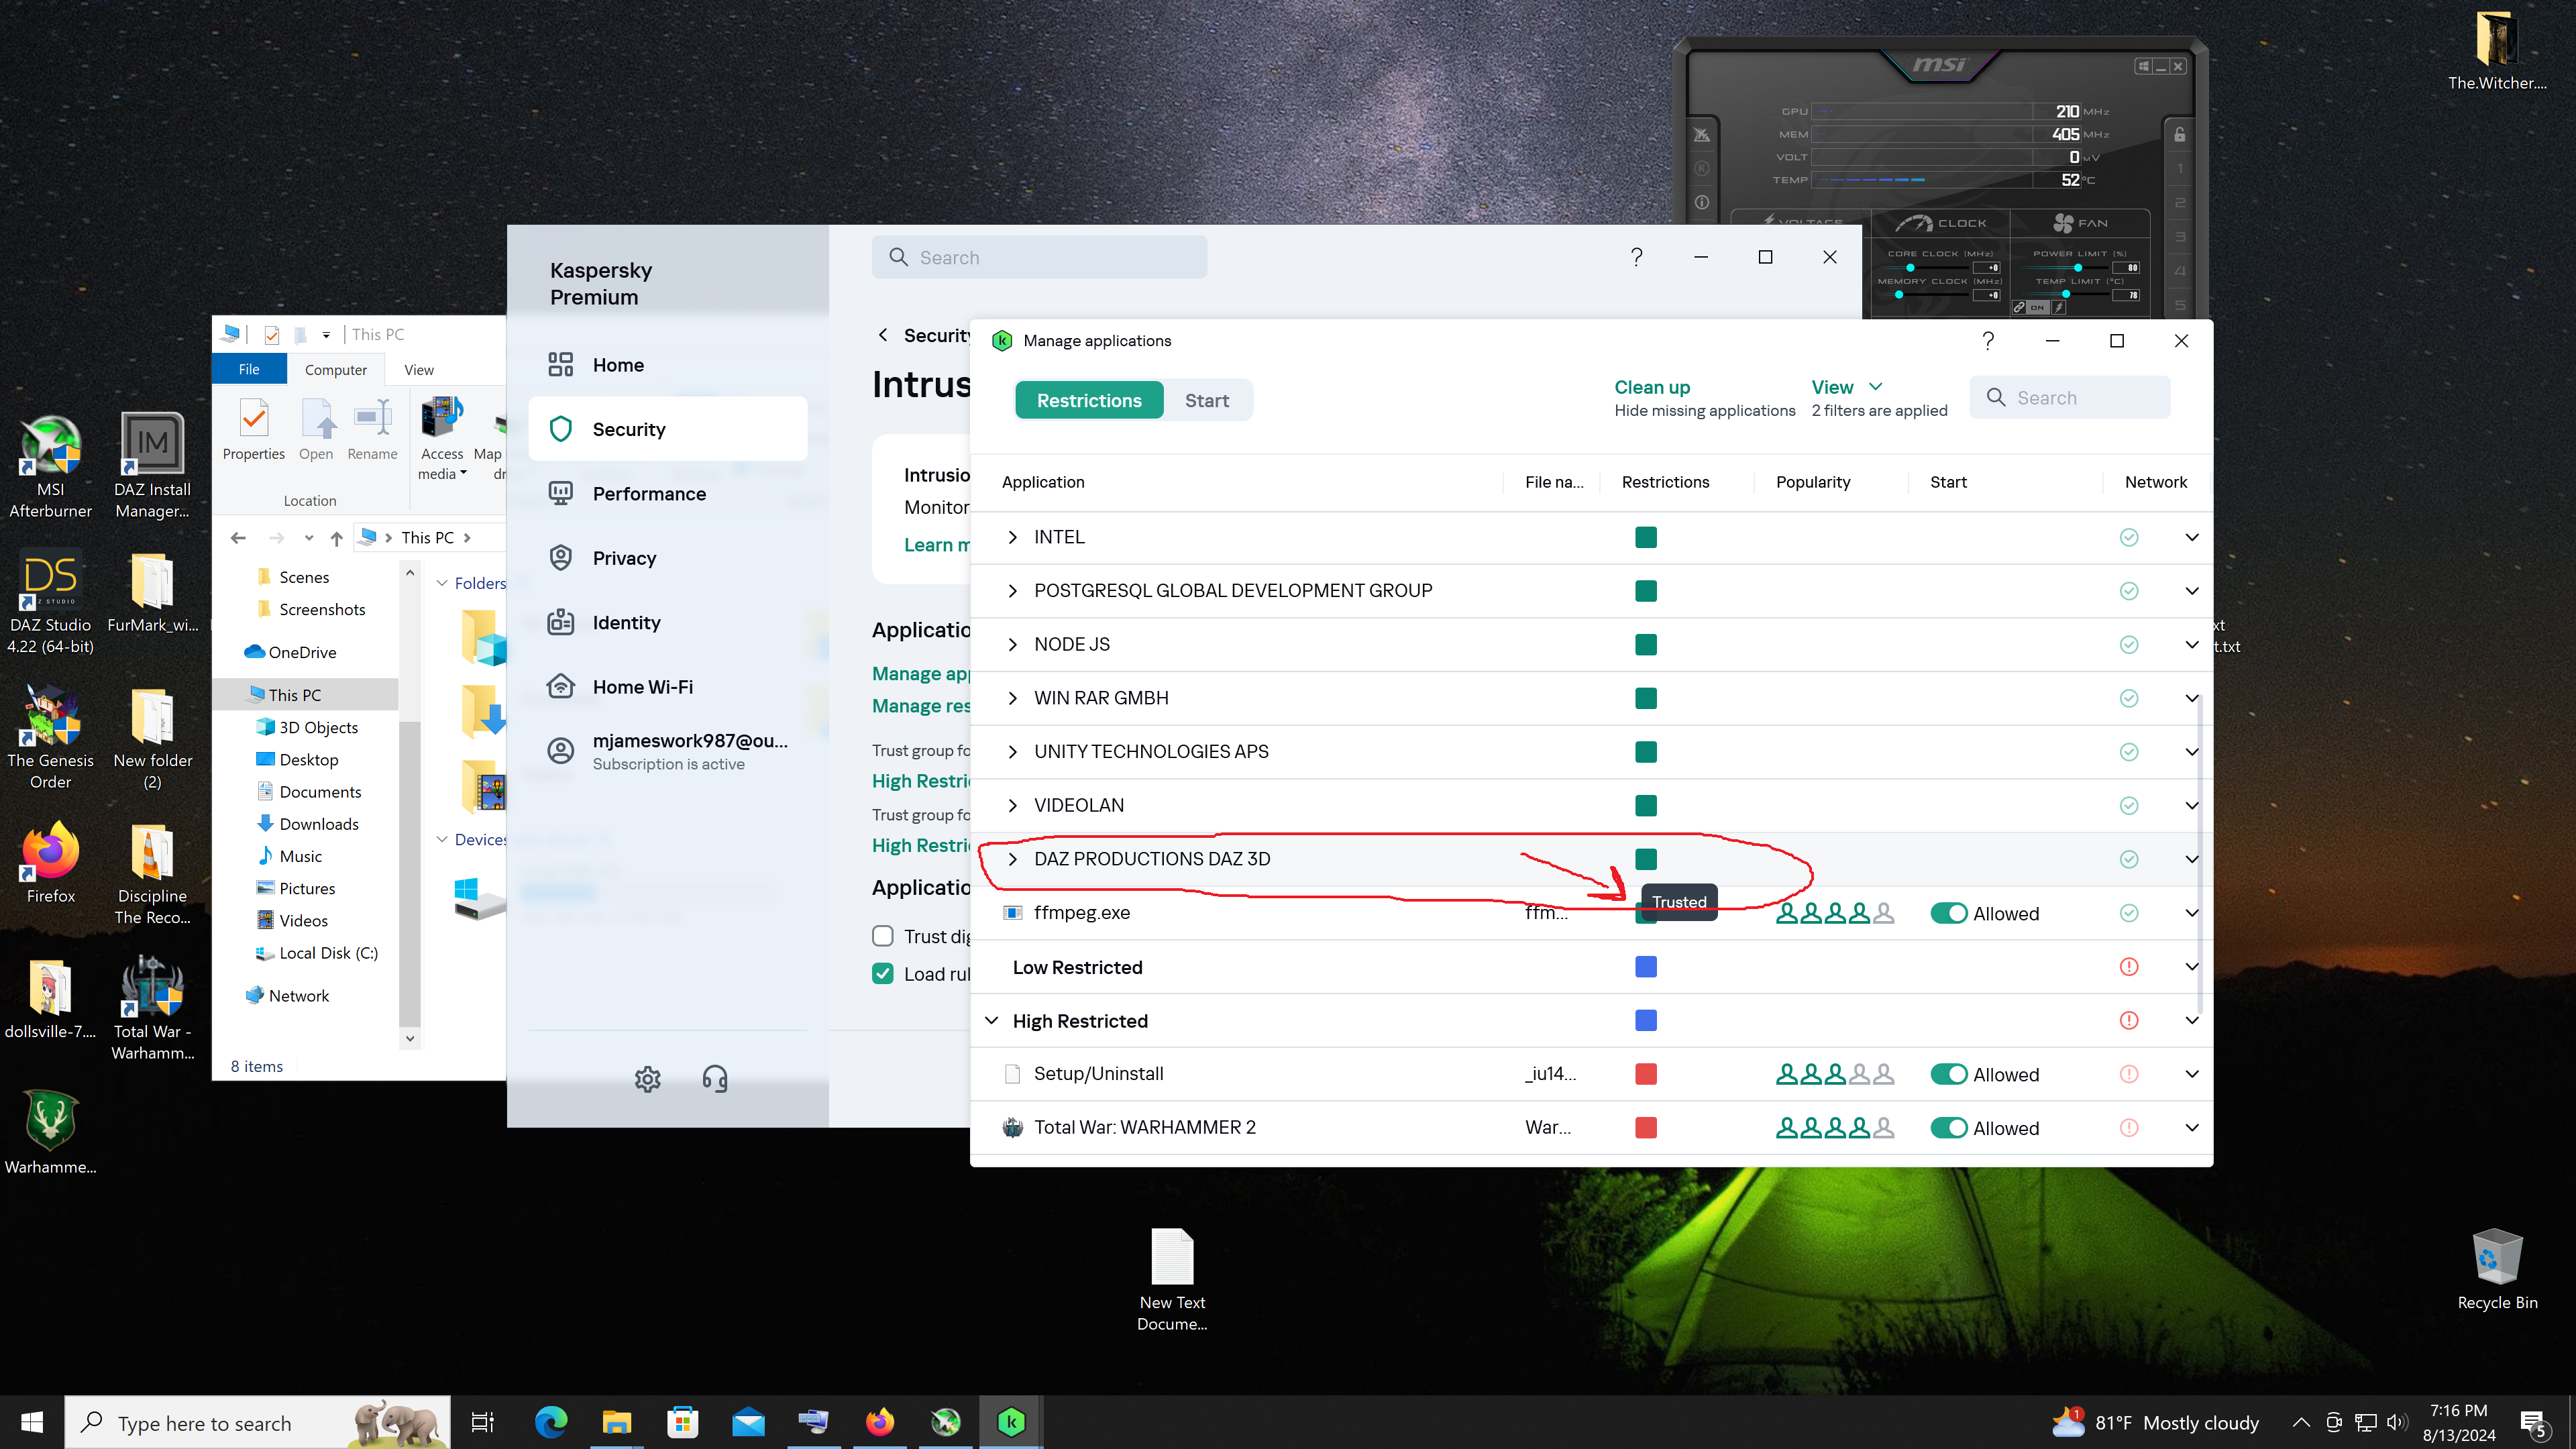Click the support headset icon
The height and width of the screenshot is (1449, 2576).
pos(714,1079)
